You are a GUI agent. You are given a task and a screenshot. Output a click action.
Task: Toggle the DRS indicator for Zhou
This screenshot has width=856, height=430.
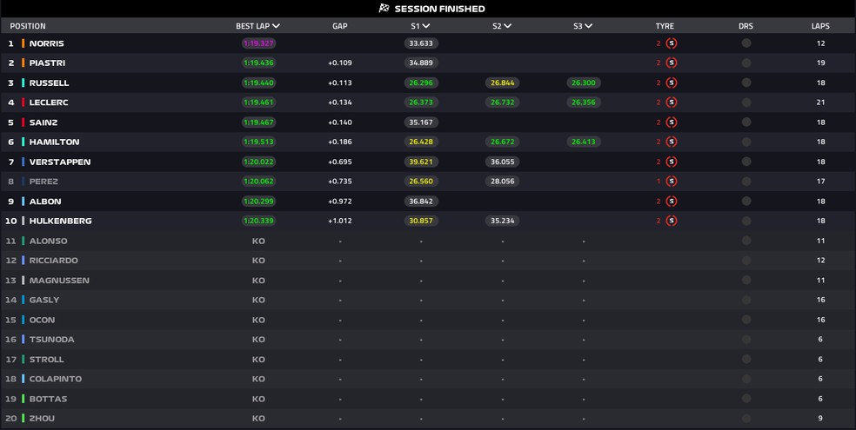746,419
